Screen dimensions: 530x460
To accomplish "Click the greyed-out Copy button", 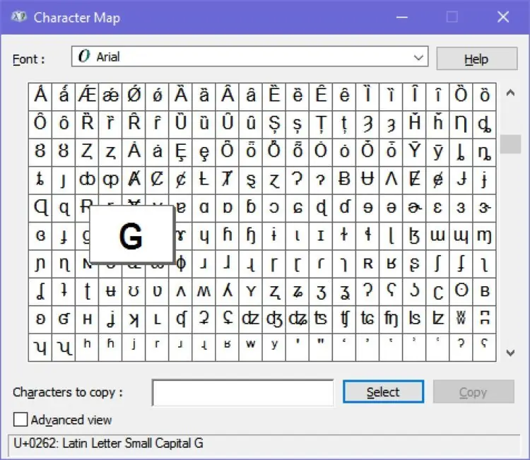I will 473,391.
